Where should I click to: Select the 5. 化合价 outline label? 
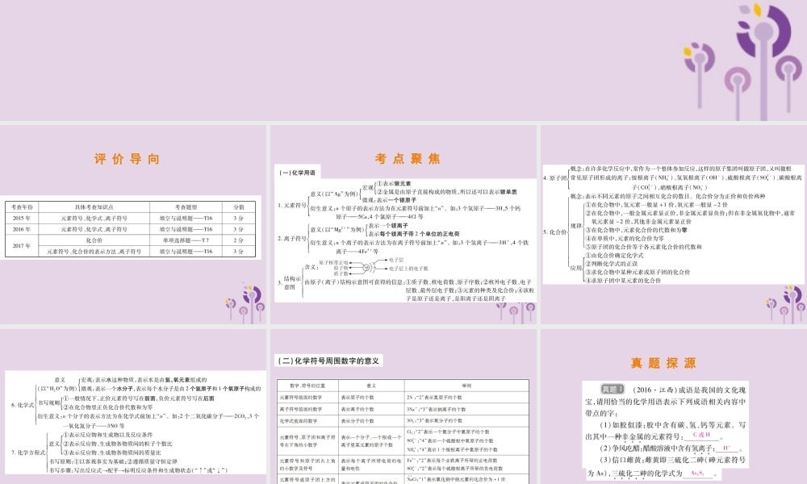coord(555,232)
